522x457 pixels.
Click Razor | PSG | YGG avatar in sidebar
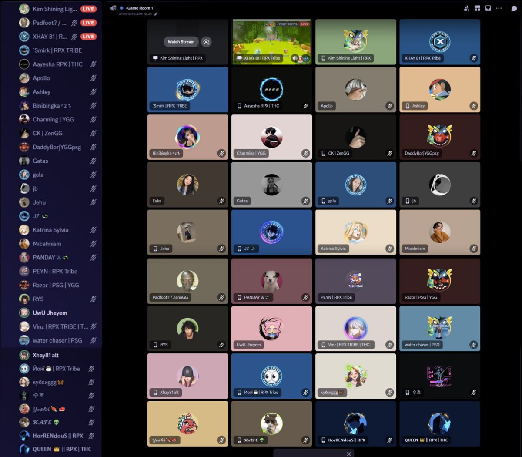[x=24, y=285]
